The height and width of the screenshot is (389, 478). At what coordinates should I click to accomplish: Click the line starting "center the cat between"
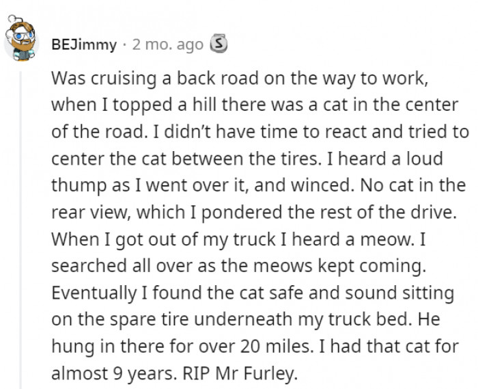click(x=247, y=159)
